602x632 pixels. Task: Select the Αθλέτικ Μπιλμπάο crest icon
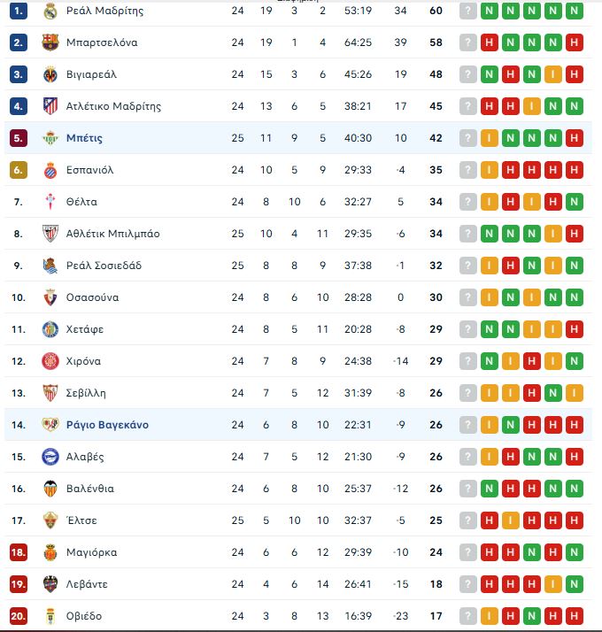[x=50, y=234]
